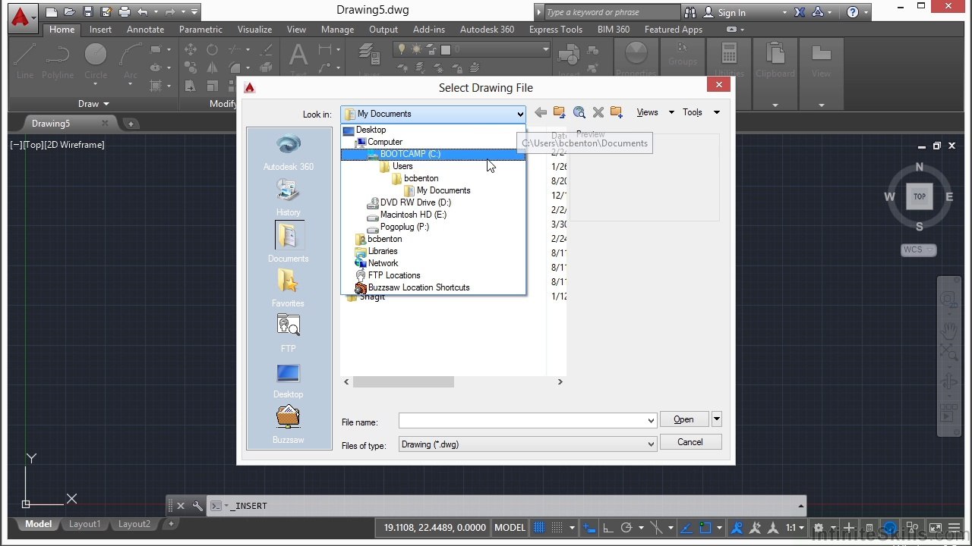Click the WCS label under the ViewCube
Image resolution: width=972 pixels, height=546 pixels.
[919, 249]
